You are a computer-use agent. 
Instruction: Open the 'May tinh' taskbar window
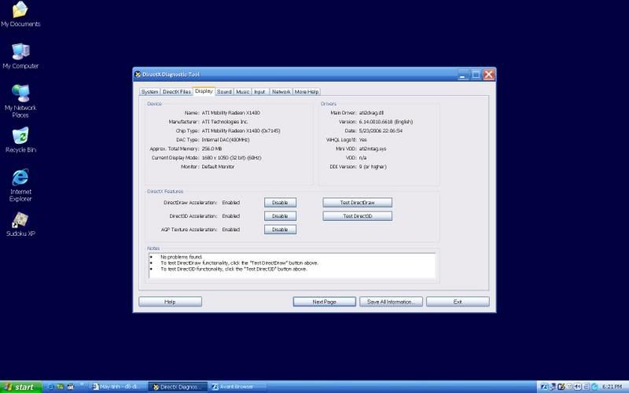tap(116, 387)
